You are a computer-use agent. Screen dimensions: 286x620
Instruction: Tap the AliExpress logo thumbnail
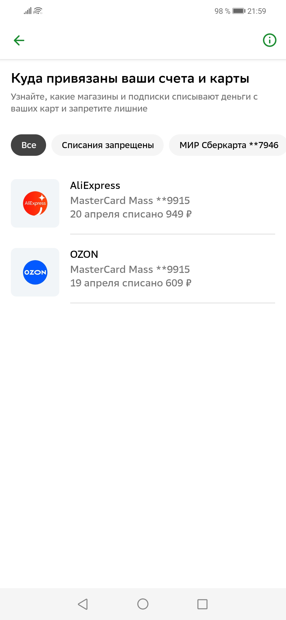tap(35, 203)
